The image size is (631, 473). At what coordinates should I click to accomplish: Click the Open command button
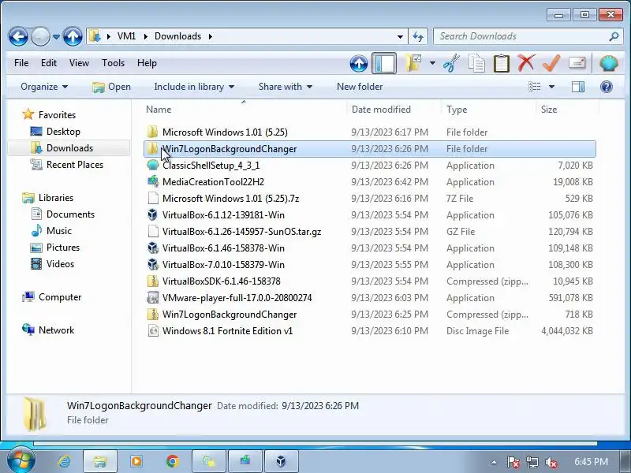click(111, 87)
